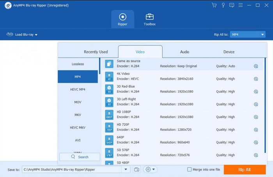Click the profile list scrollbar
The image size is (273, 177).
(x=265, y=105)
